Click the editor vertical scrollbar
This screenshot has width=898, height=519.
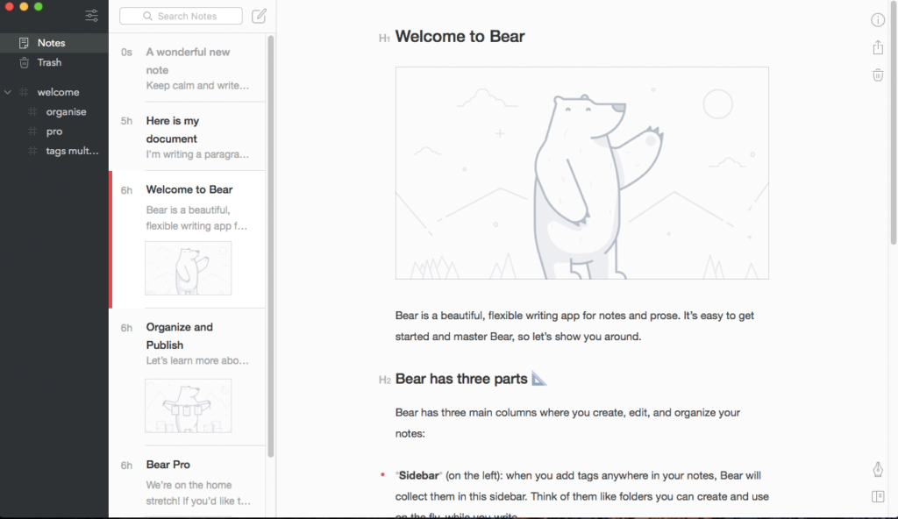(x=894, y=123)
